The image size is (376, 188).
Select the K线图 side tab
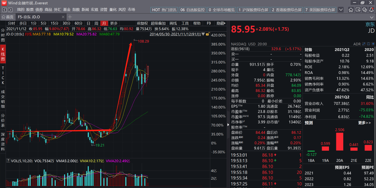pos(3,54)
